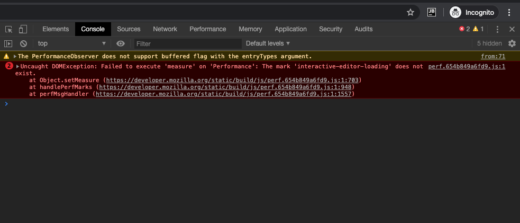Viewport: 520px width, 223px height.
Task: Activate the inspect element picker
Action: click(9, 29)
